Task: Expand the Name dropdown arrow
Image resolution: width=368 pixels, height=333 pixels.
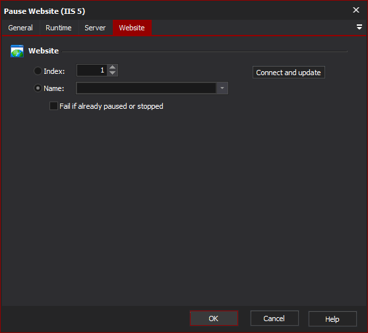Action: click(222, 88)
